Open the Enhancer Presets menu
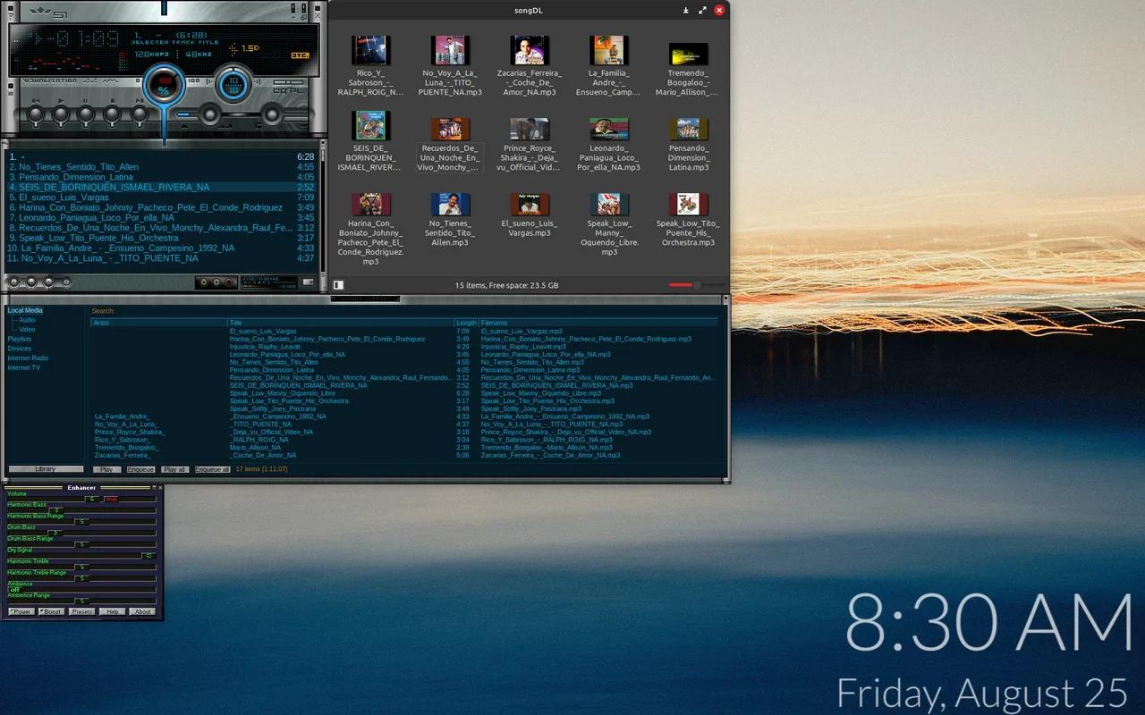This screenshot has height=715, width=1145. pos(81,611)
